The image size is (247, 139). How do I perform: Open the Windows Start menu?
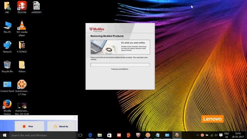pyautogui.click(x=5, y=135)
